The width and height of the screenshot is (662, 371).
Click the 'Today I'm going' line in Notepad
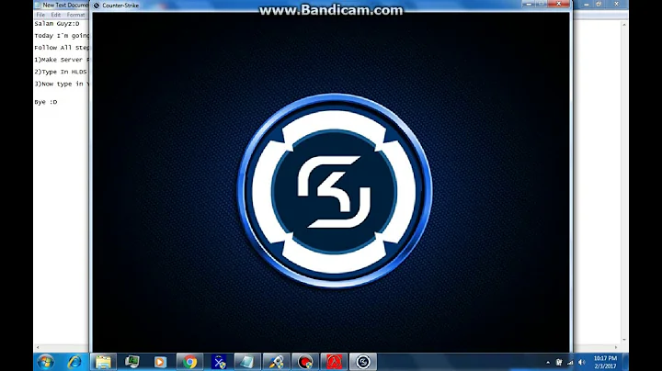pyautogui.click(x=62, y=36)
